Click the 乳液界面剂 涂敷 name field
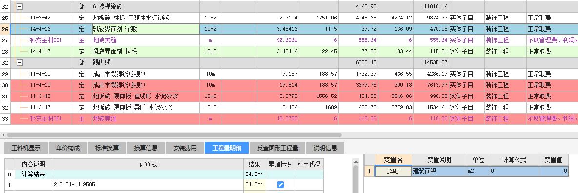This screenshot has height=193, width=578. 146,29
